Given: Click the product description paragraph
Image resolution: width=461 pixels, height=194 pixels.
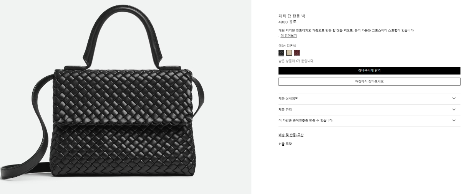Looking at the screenshot, I should tap(346, 30).
